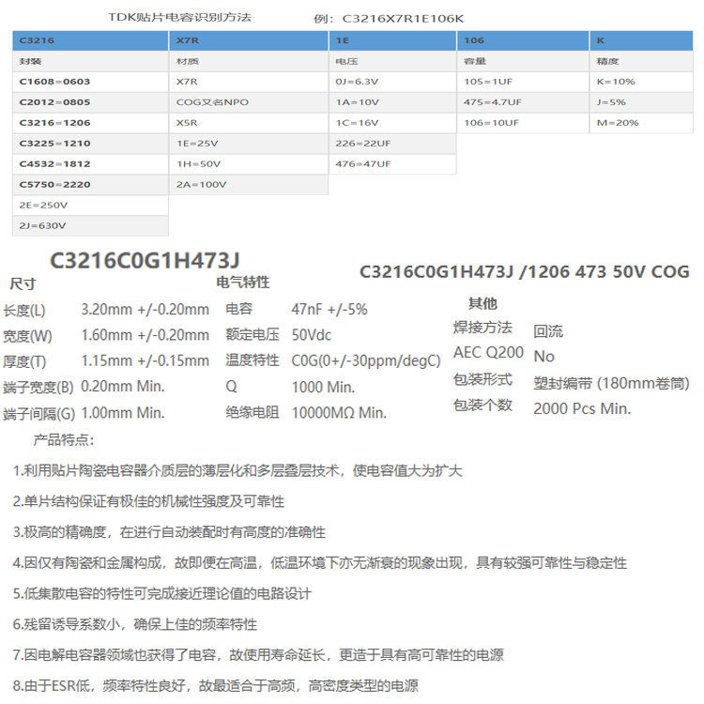This screenshot has width=704, height=704.
Task: Click the C0G(0+/-30ppm/degC) value
Action: pos(366,360)
